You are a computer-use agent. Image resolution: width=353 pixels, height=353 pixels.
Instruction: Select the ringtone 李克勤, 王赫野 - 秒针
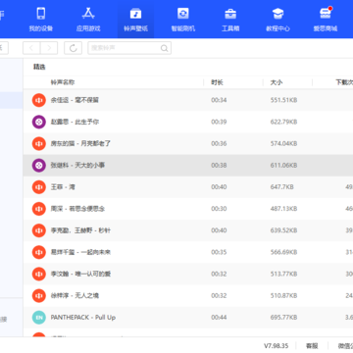(x=80, y=230)
